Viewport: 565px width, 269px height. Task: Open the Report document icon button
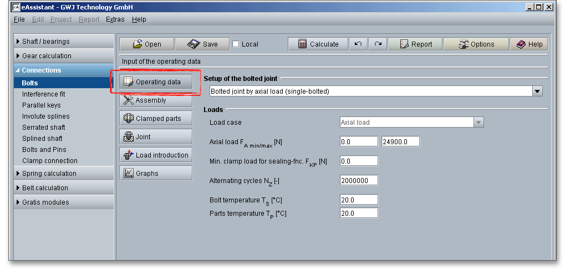pyautogui.click(x=416, y=44)
